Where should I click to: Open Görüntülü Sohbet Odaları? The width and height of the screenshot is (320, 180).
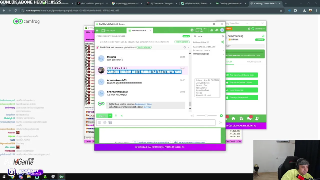coord(241,82)
